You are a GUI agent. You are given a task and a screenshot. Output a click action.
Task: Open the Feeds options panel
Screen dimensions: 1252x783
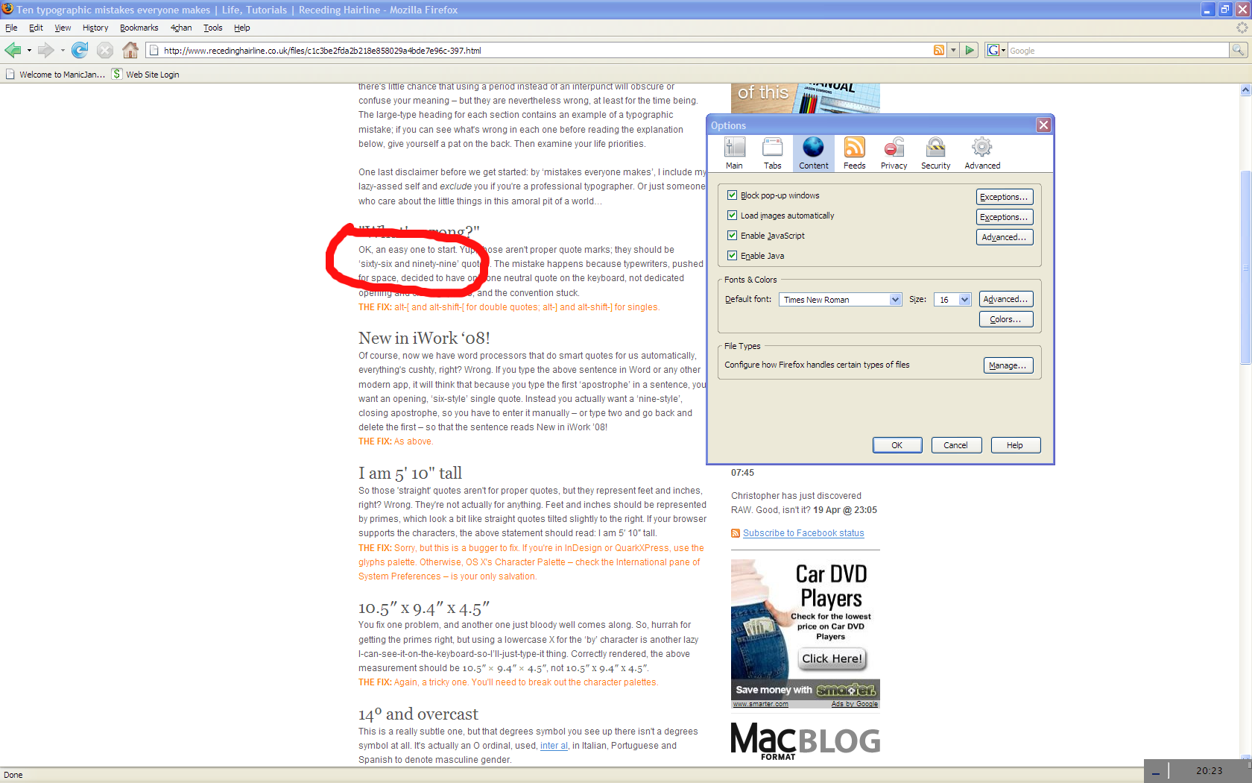[855, 154]
